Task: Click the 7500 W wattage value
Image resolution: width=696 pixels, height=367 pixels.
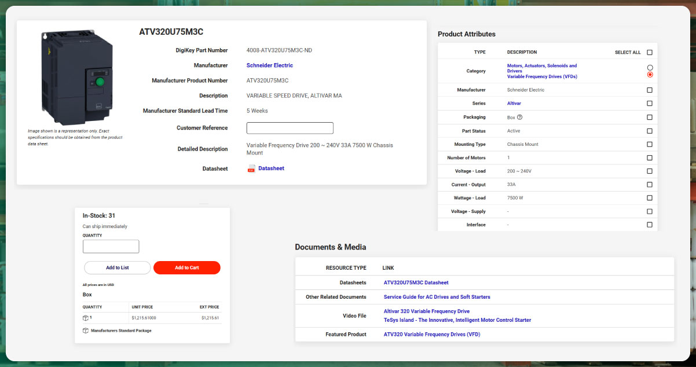Action: pos(515,198)
